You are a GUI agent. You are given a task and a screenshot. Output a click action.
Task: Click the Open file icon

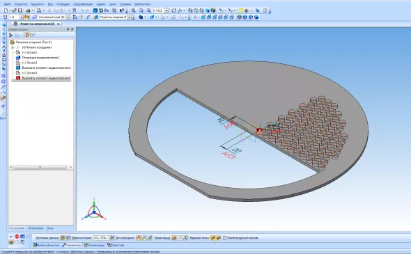(x=14, y=10)
